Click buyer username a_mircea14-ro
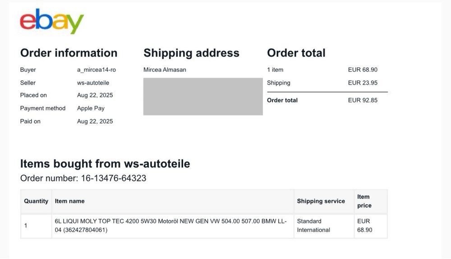The width and height of the screenshot is (451, 259). [x=97, y=70]
